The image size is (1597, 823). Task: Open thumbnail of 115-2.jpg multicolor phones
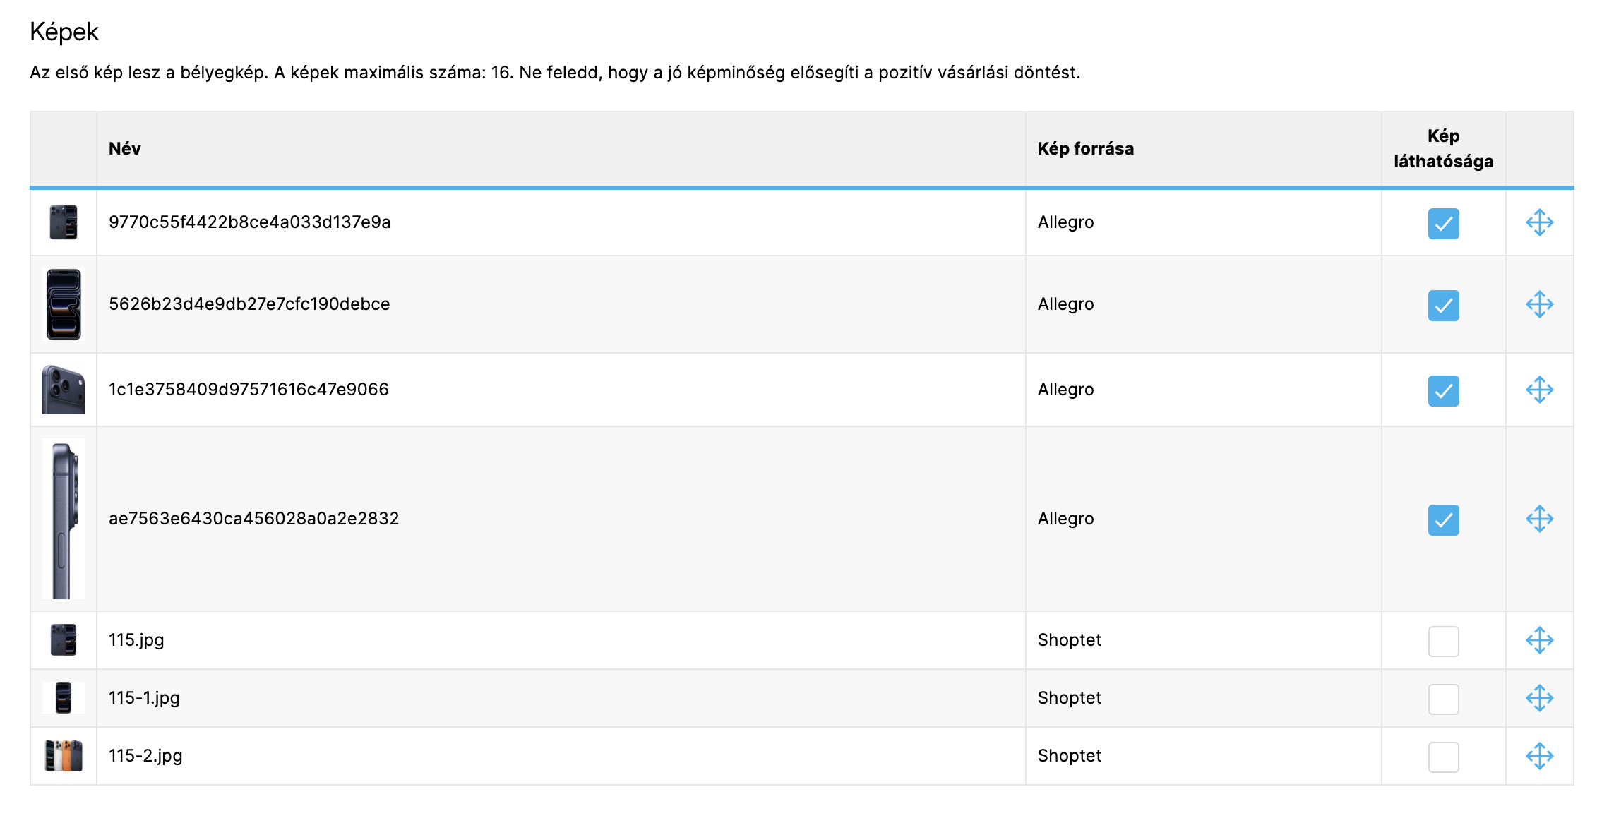coord(64,756)
